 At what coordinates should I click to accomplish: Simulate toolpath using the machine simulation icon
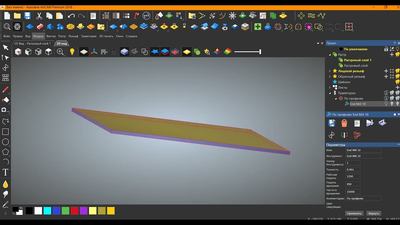coord(382,123)
